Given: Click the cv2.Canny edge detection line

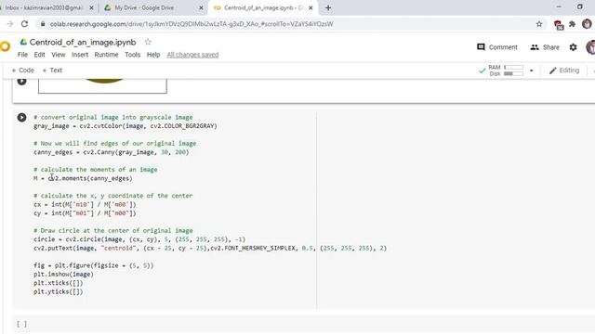Looking at the screenshot, I should pyautogui.click(x=112, y=152).
